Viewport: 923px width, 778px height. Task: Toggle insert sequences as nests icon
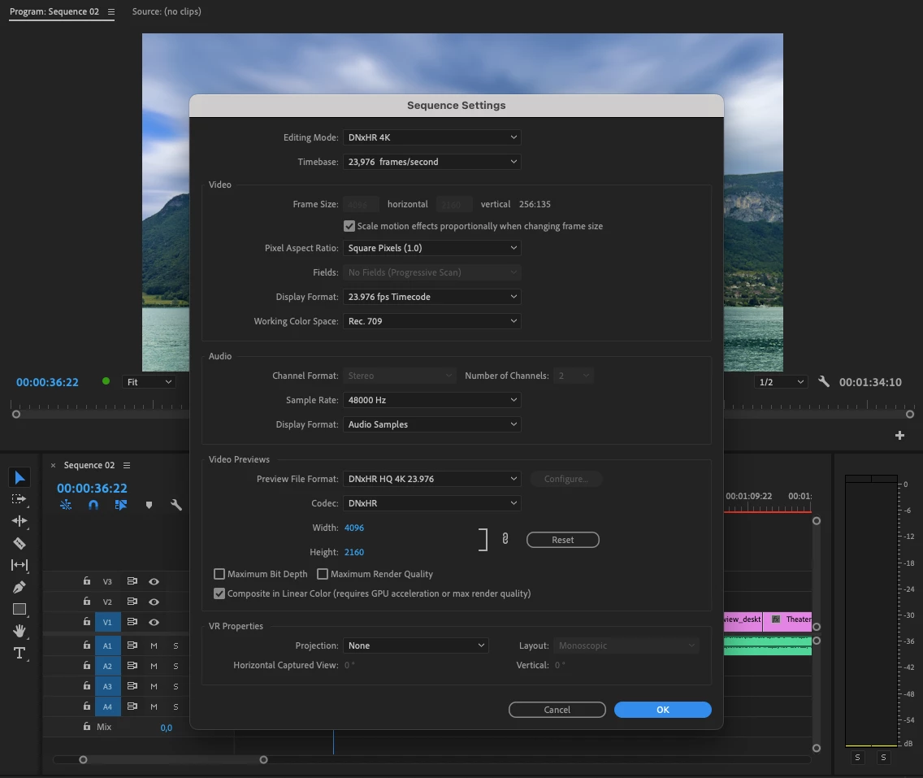coord(65,505)
